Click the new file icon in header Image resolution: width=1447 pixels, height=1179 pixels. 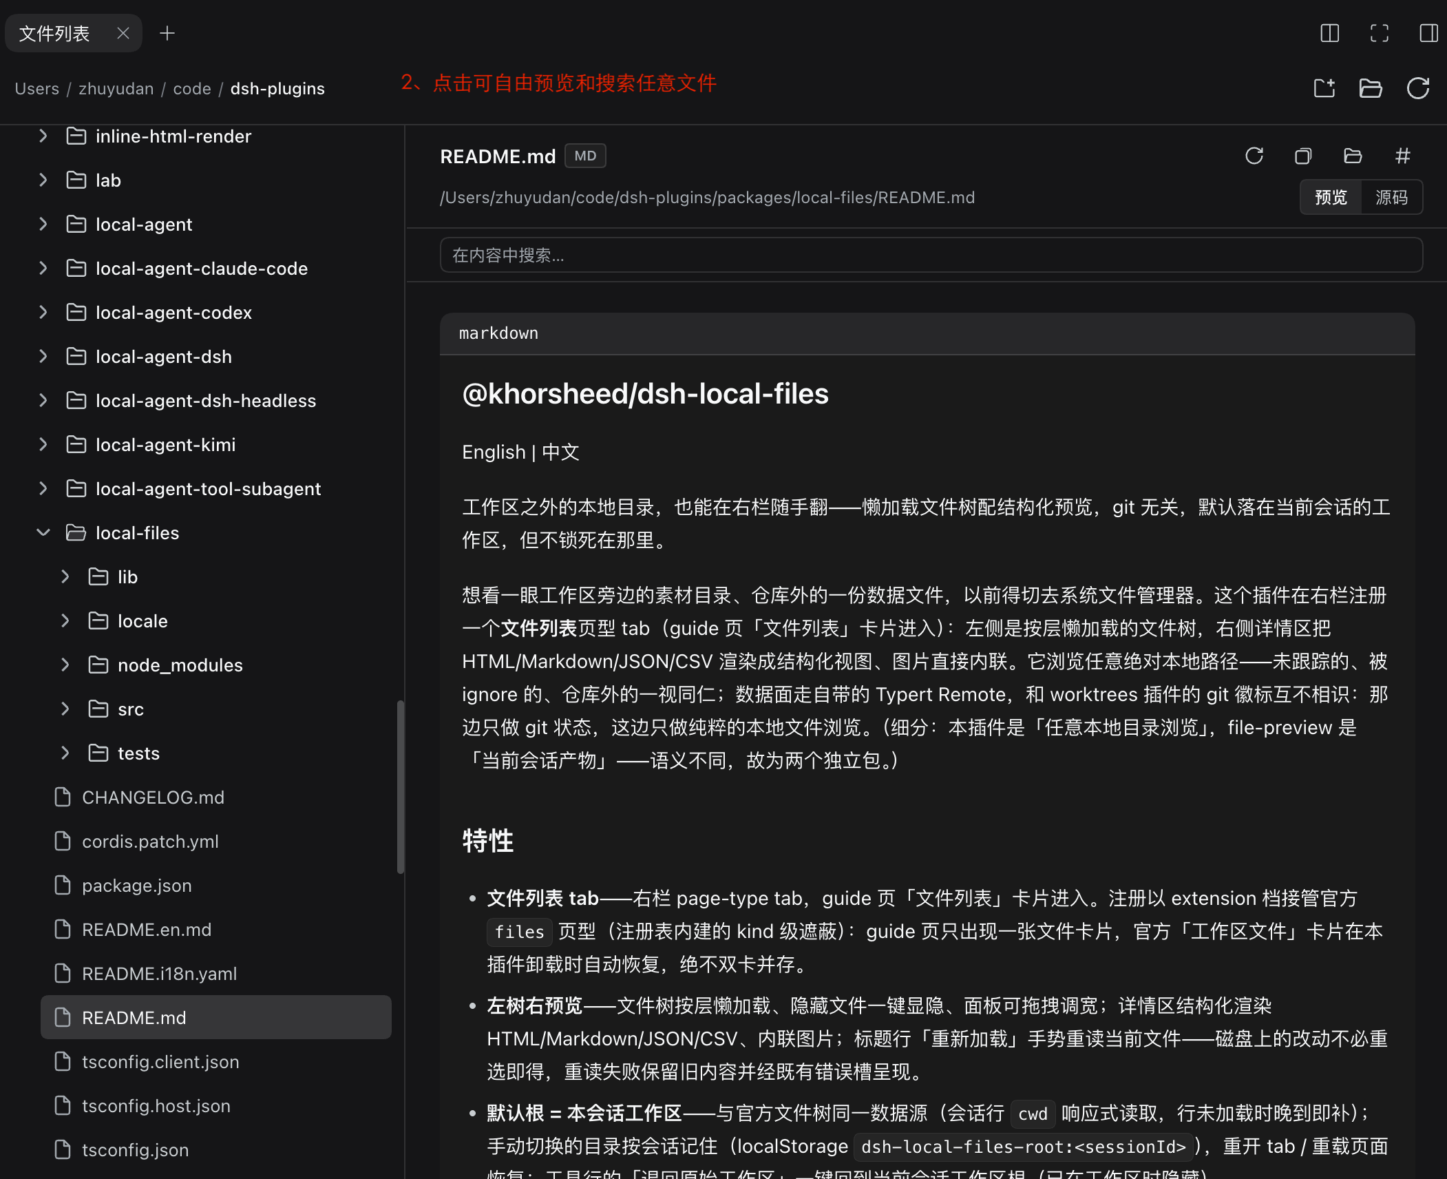click(x=1324, y=88)
